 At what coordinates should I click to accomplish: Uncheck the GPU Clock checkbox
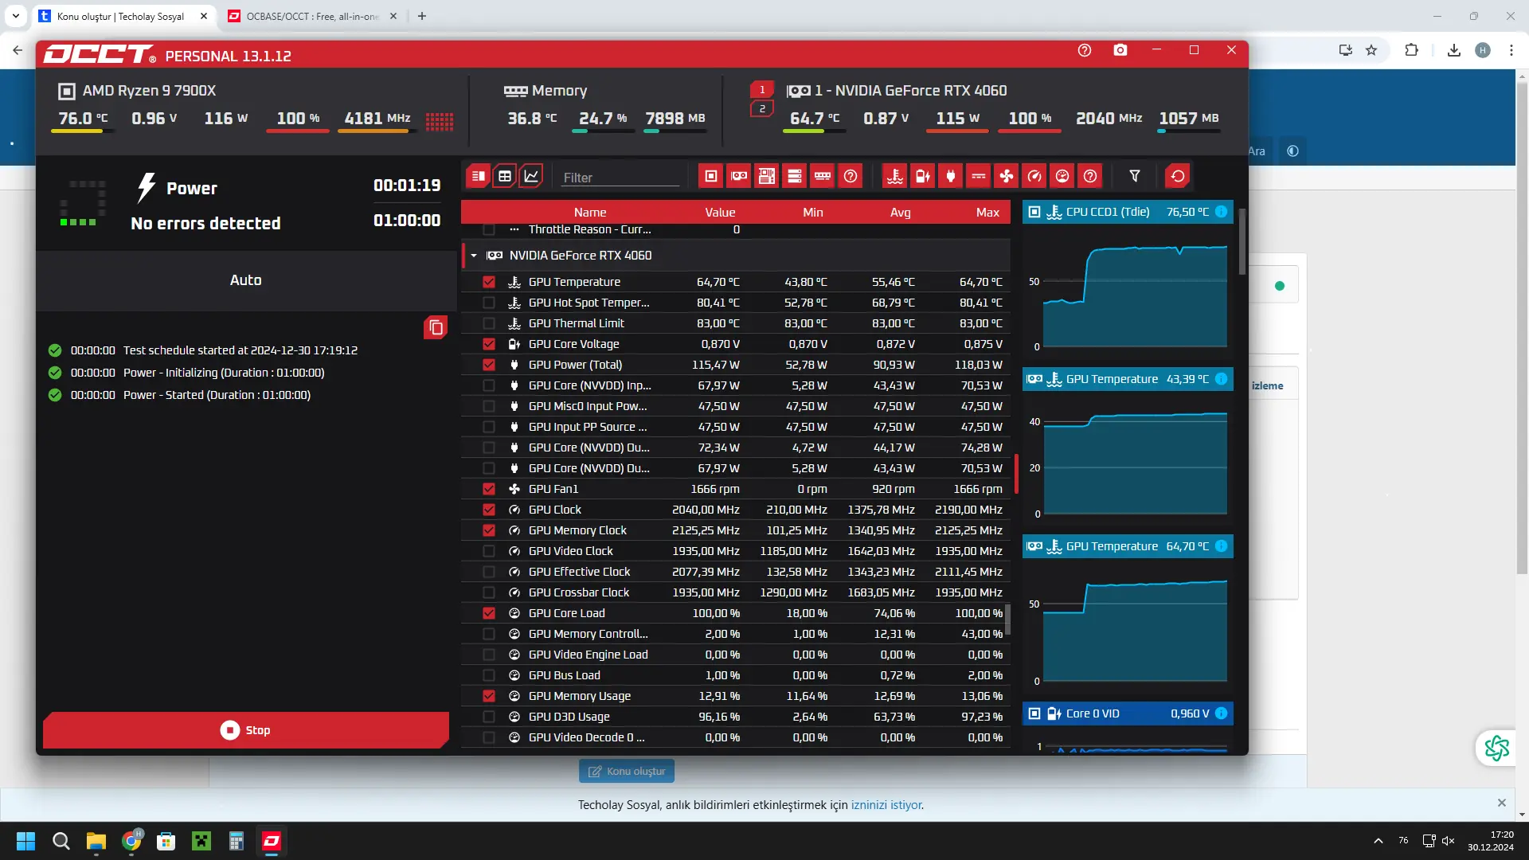(x=489, y=510)
